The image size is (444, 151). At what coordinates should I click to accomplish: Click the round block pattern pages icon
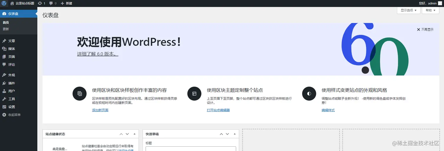click(x=79, y=94)
